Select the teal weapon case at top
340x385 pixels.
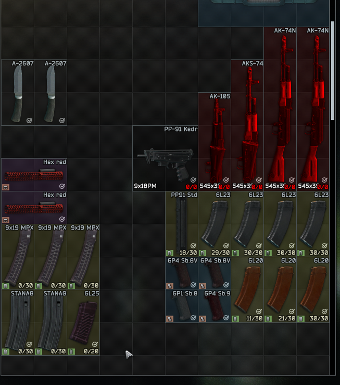[x=264, y=13]
